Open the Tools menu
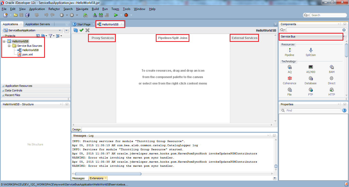 coord(127,9)
